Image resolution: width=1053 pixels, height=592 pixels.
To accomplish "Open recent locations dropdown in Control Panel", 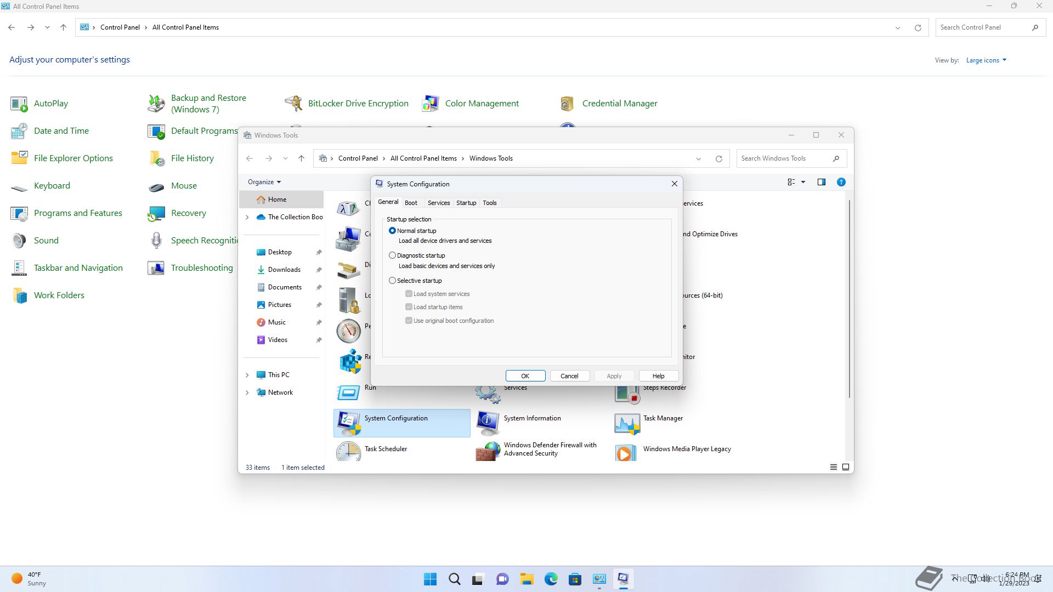I will 47,27.
